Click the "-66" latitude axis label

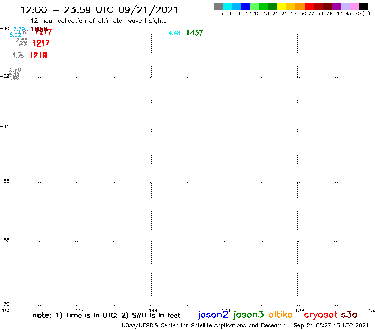(x=5, y=181)
